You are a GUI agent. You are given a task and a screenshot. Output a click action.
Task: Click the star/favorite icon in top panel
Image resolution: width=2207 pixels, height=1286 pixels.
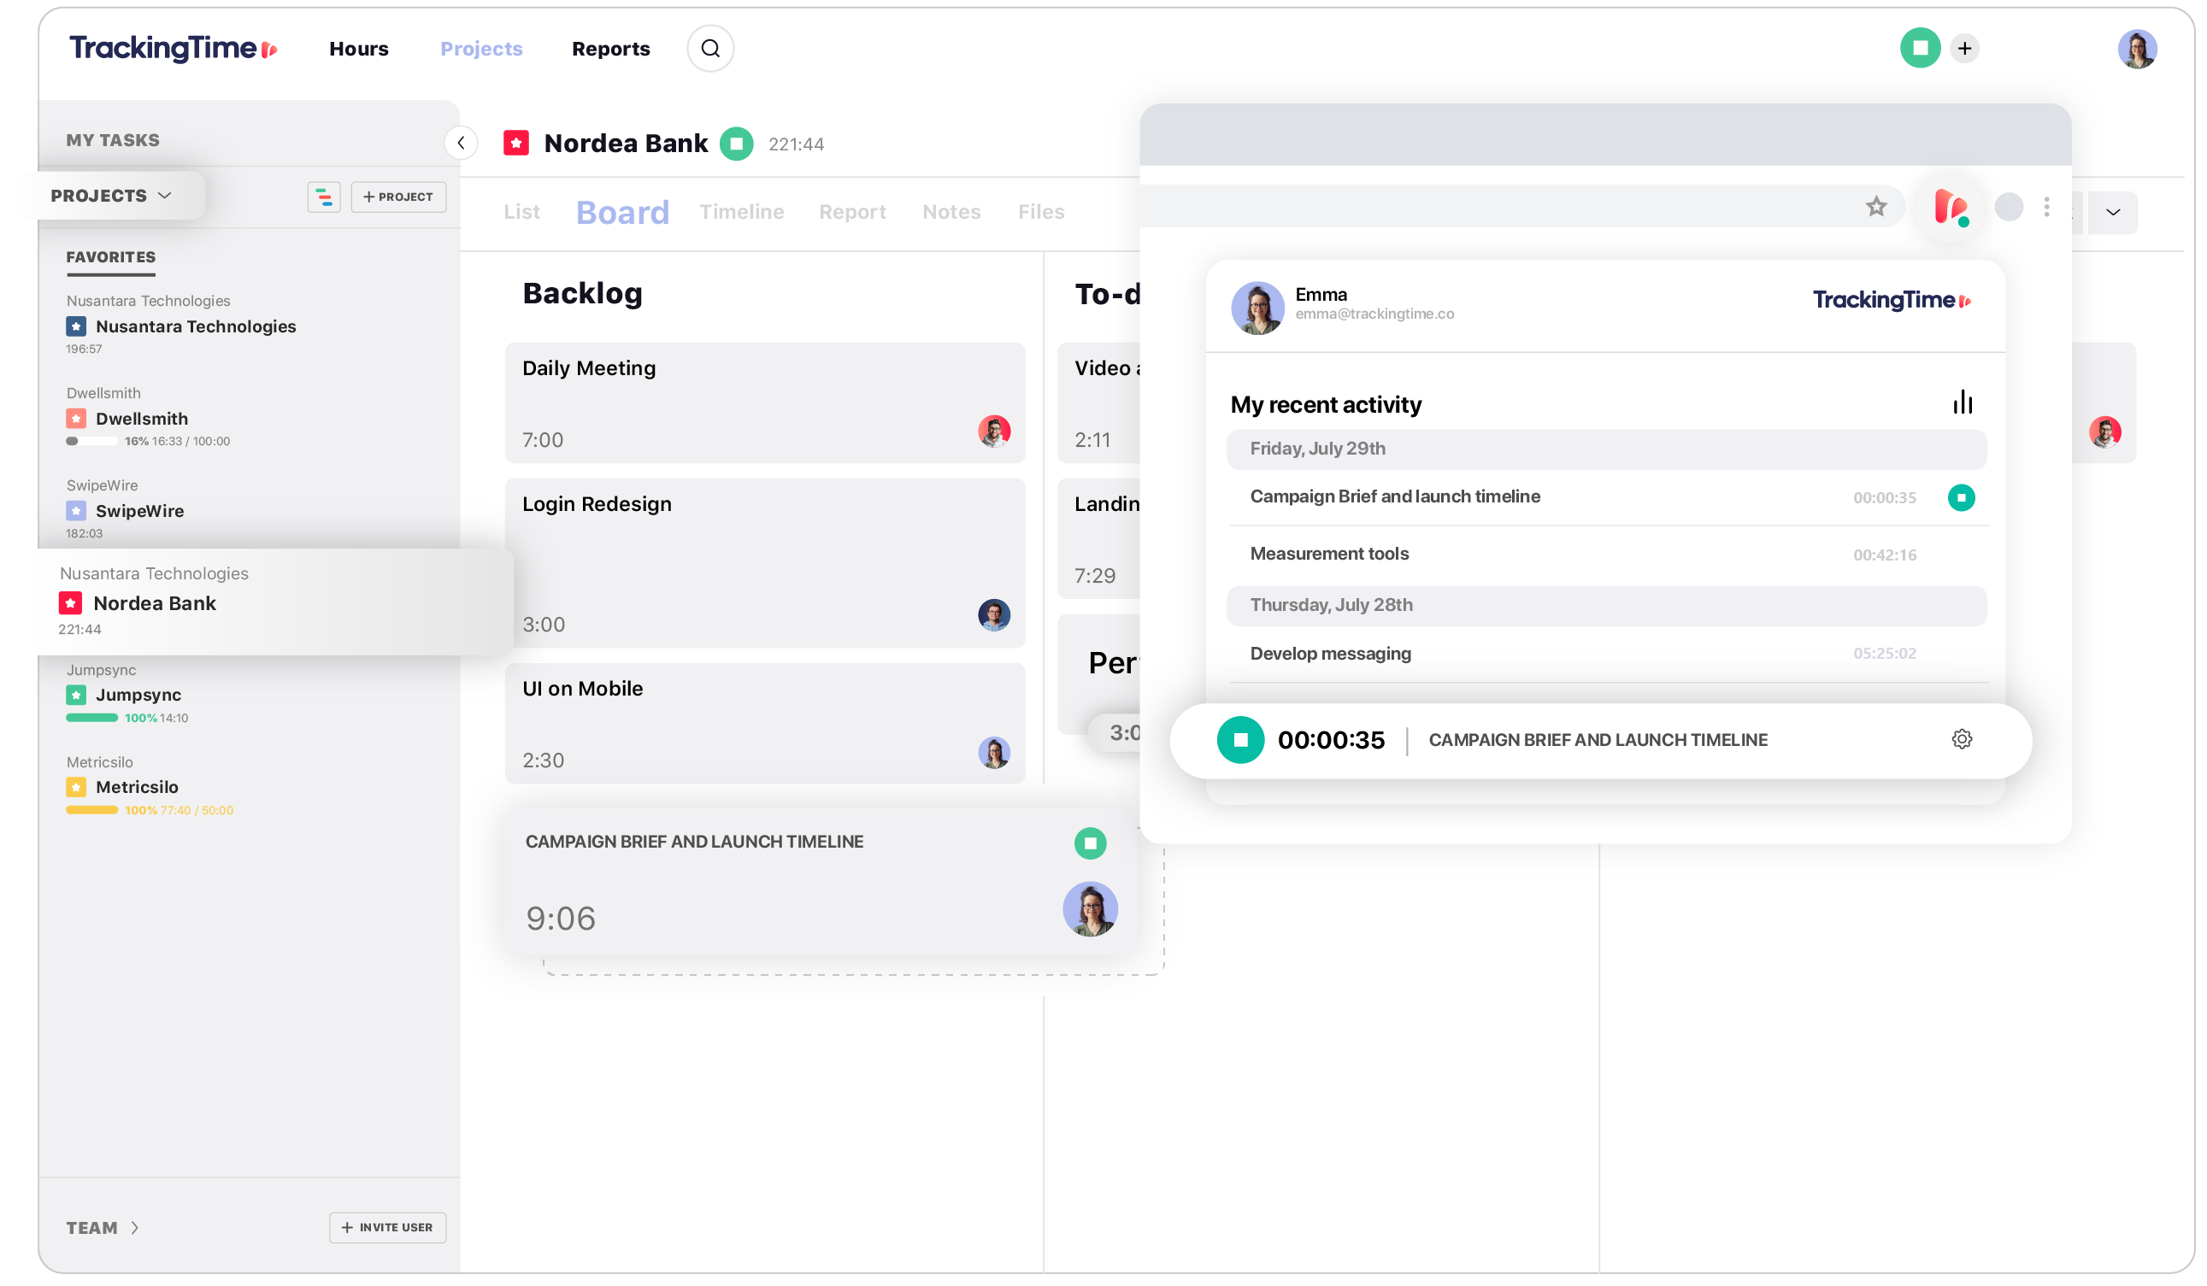1876,208
